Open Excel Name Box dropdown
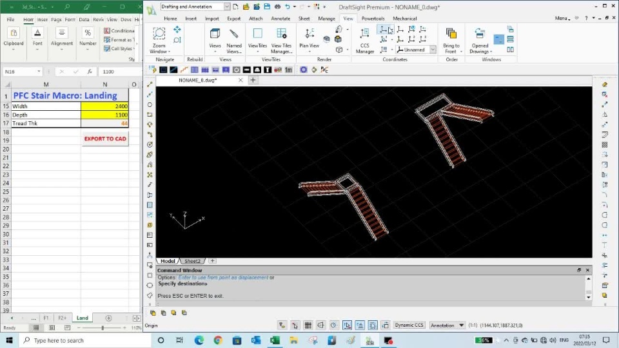The image size is (619, 348). pyautogui.click(x=39, y=72)
